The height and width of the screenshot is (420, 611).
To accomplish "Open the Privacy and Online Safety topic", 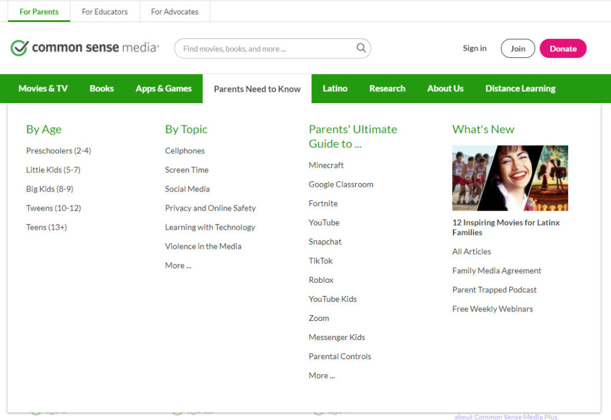I will tap(210, 208).
